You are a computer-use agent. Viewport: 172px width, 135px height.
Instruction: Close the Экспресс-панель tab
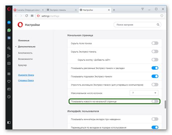tap(76, 10)
